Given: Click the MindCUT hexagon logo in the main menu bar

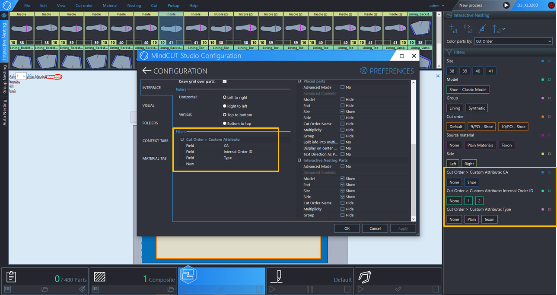Looking at the screenshot, I should tap(7, 6).
